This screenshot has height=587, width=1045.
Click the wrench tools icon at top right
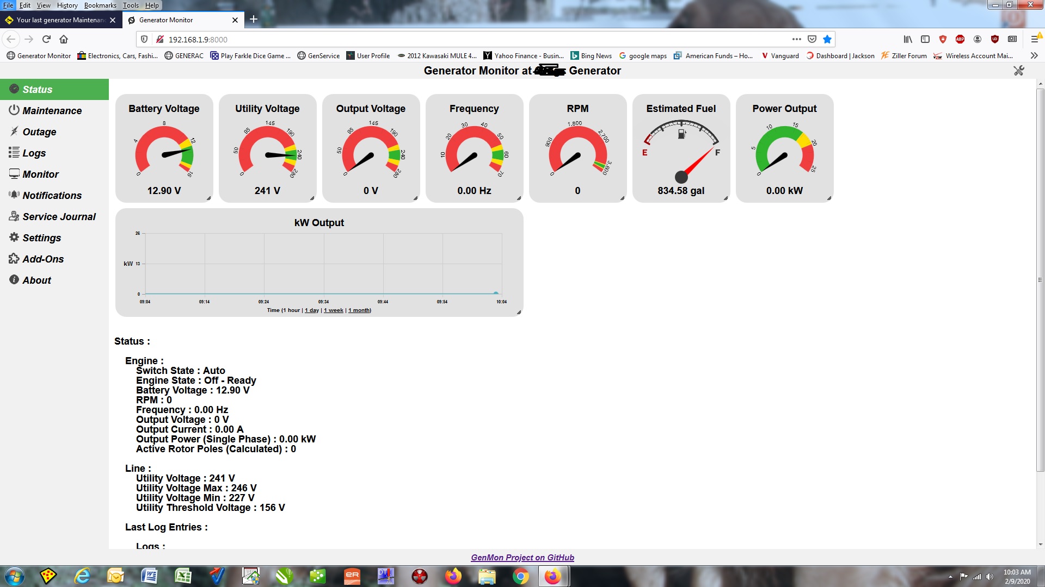click(1018, 71)
